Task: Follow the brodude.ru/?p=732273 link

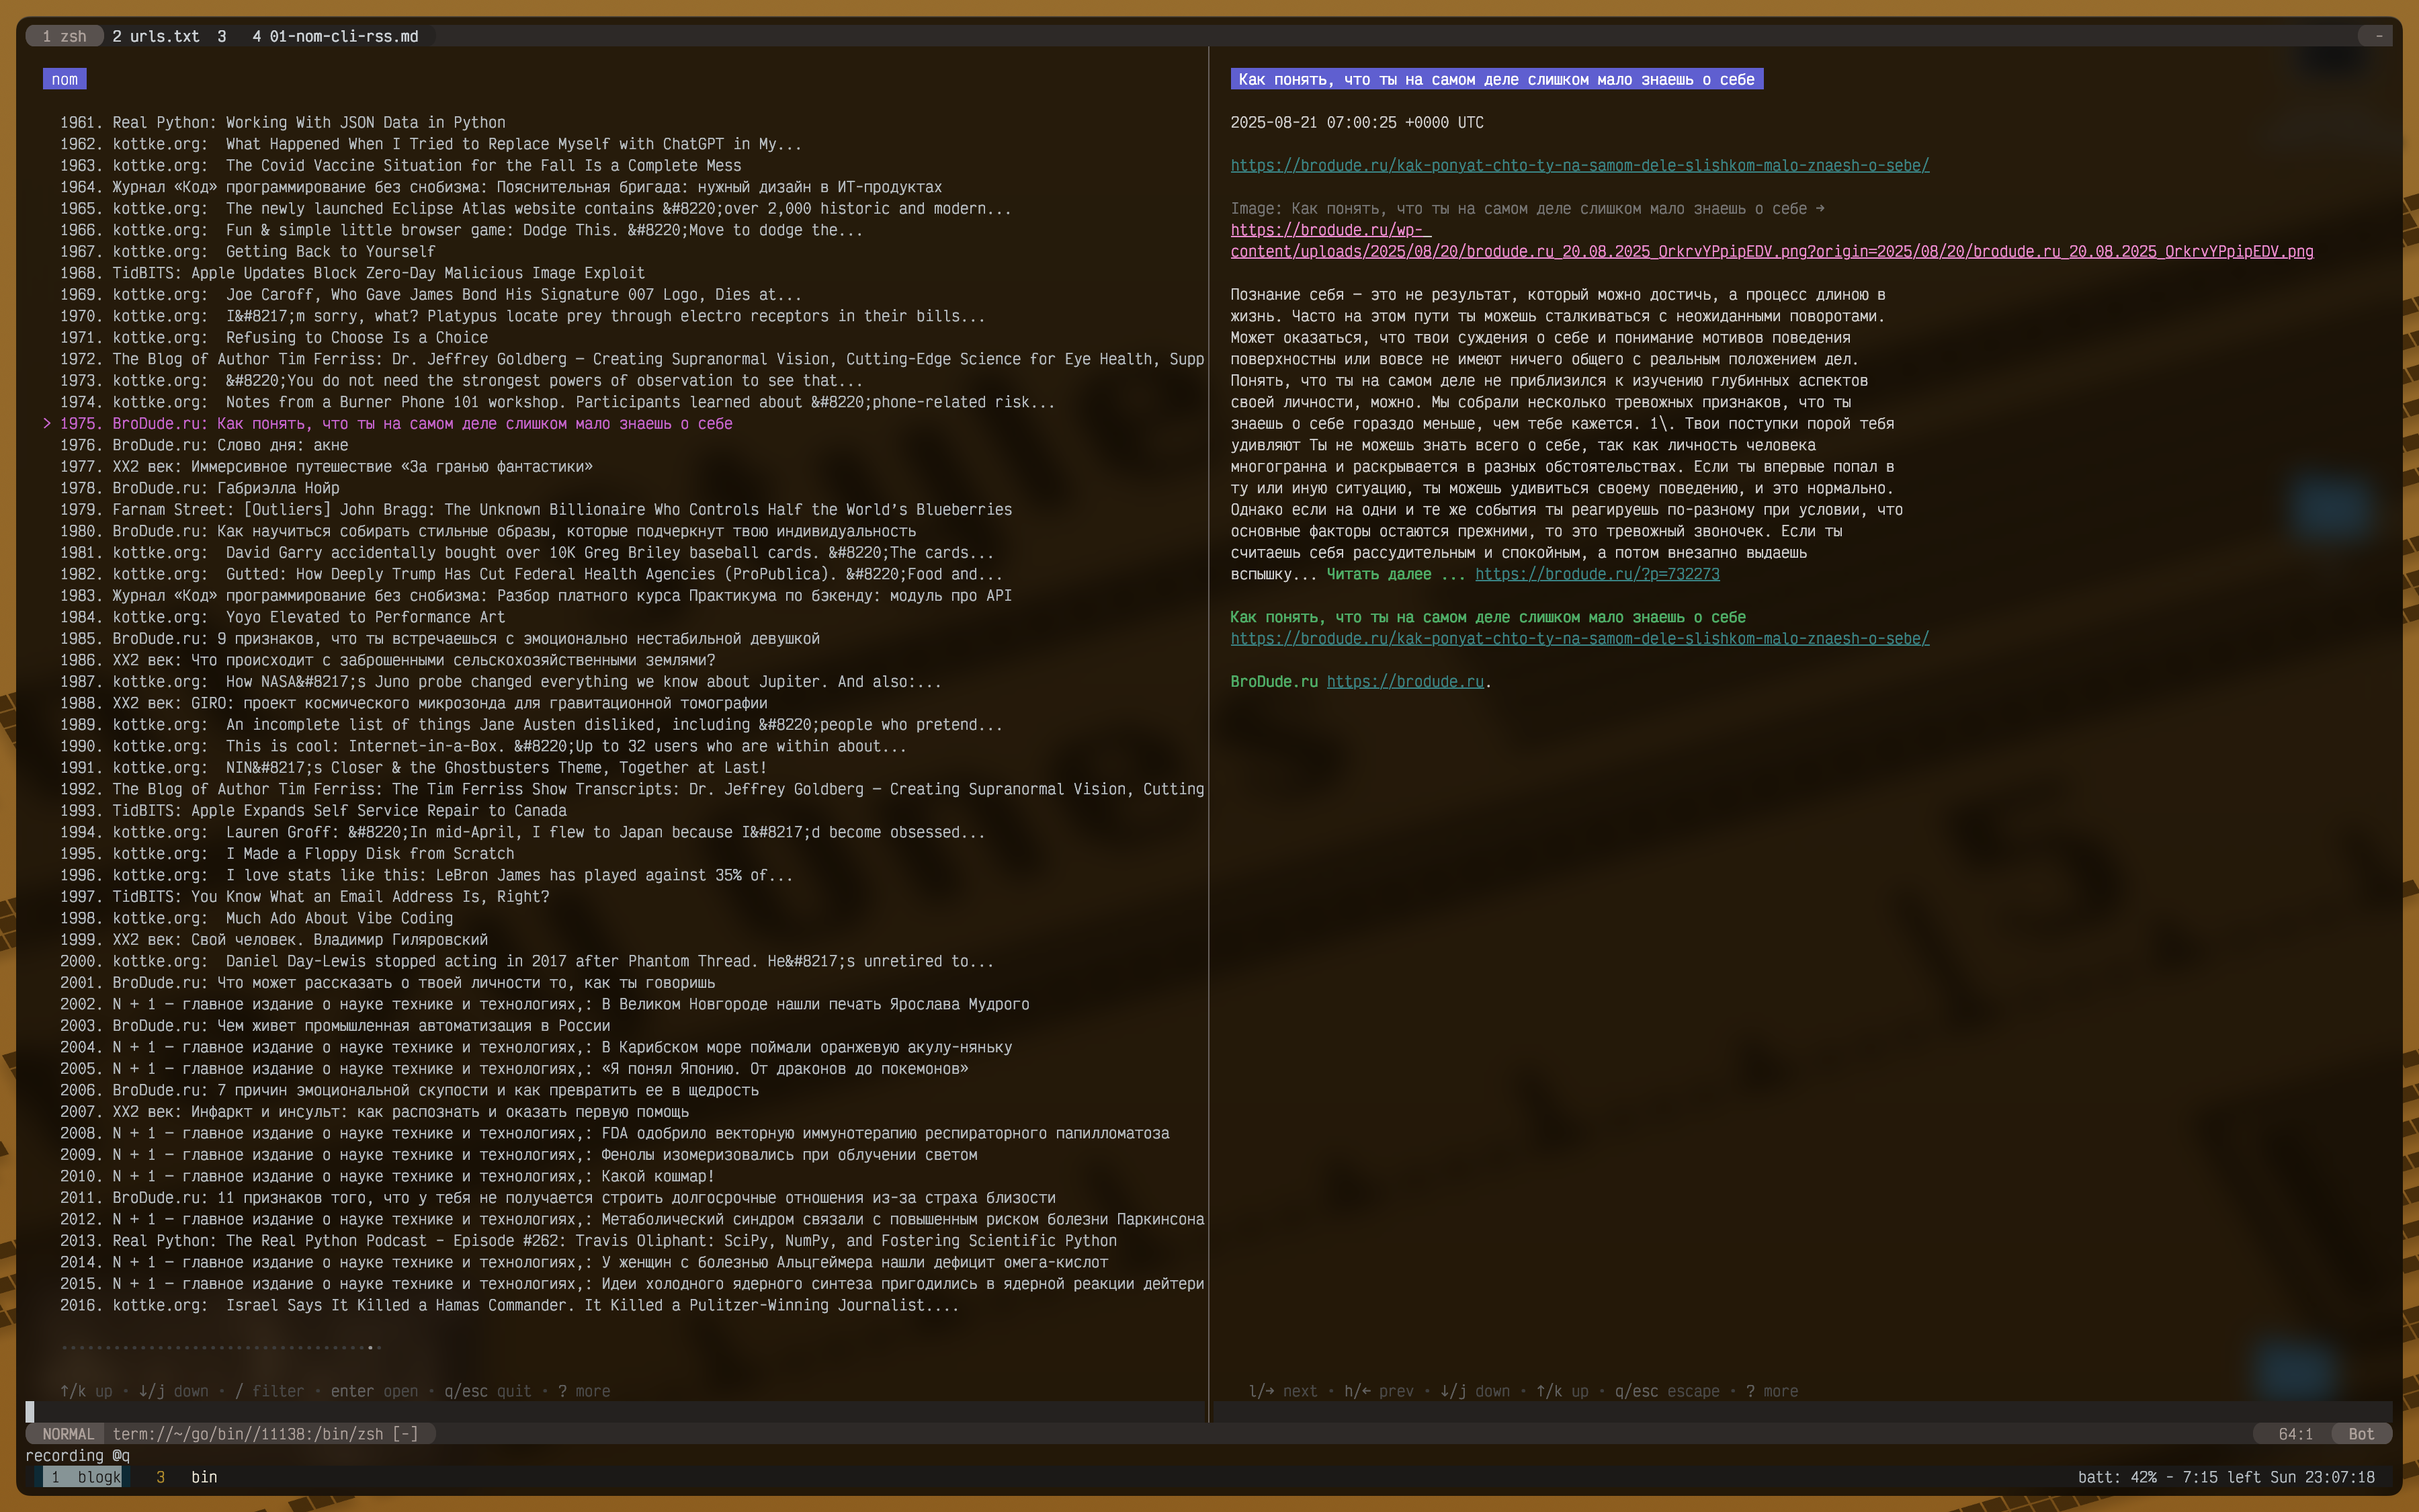Action: click(x=1597, y=574)
